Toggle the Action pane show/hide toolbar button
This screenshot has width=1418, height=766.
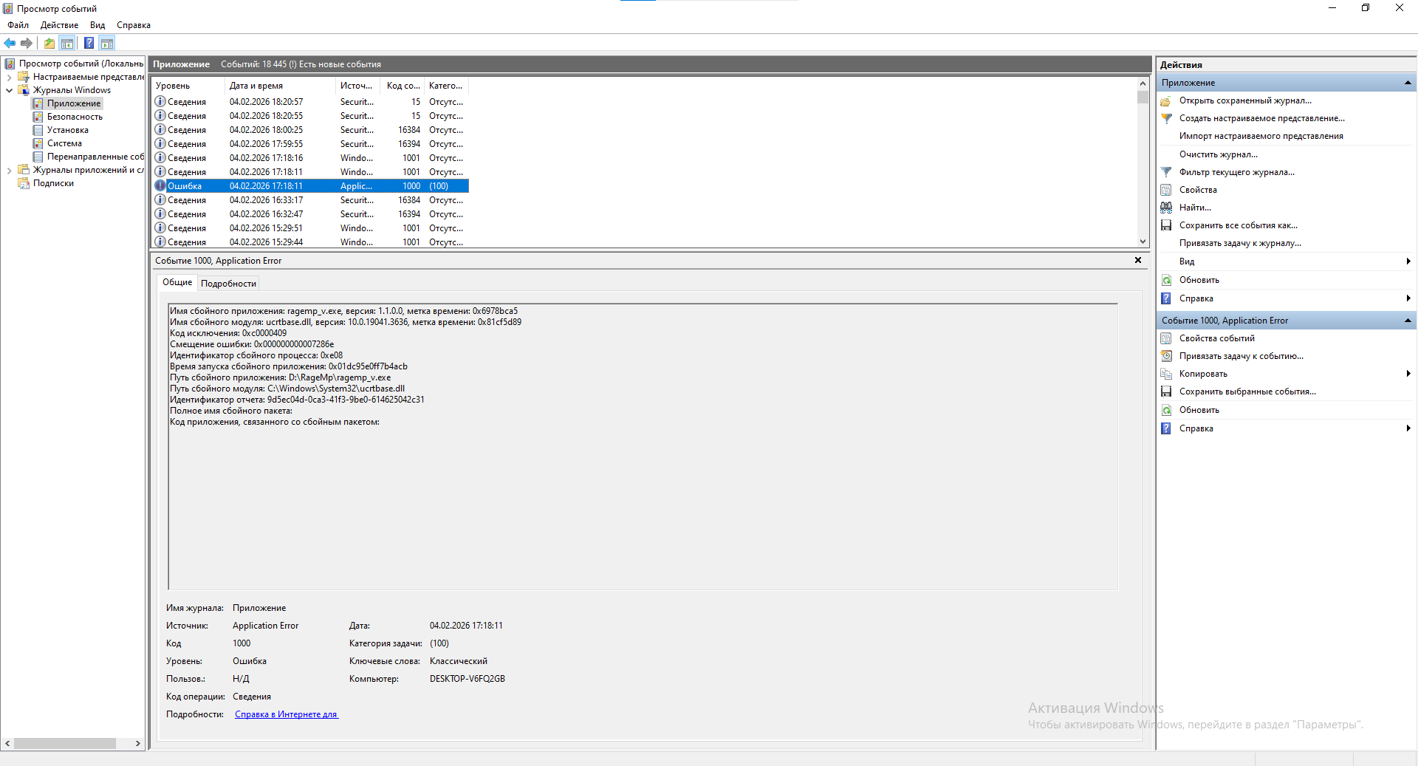pyautogui.click(x=107, y=43)
